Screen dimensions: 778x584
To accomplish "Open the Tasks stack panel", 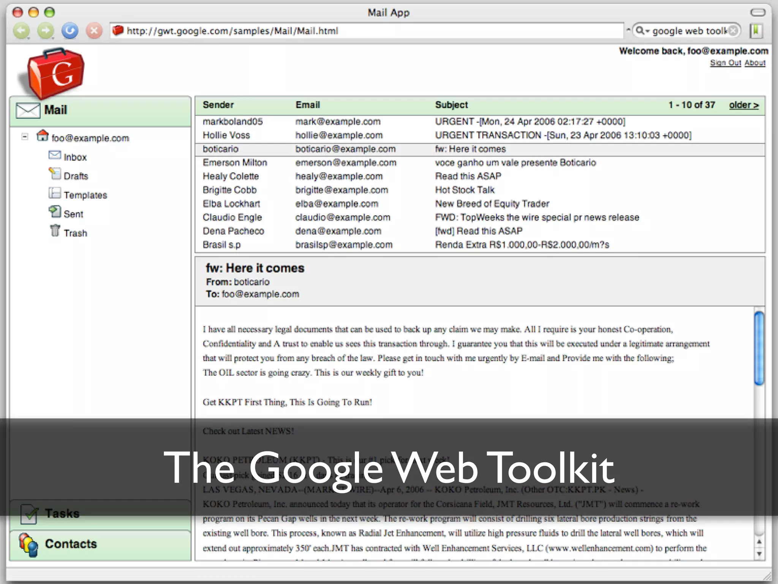I will (100, 514).
